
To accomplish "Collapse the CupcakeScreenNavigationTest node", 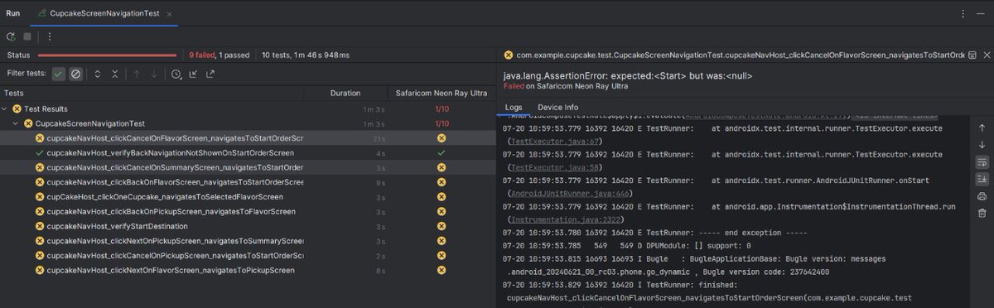I will point(17,123).
